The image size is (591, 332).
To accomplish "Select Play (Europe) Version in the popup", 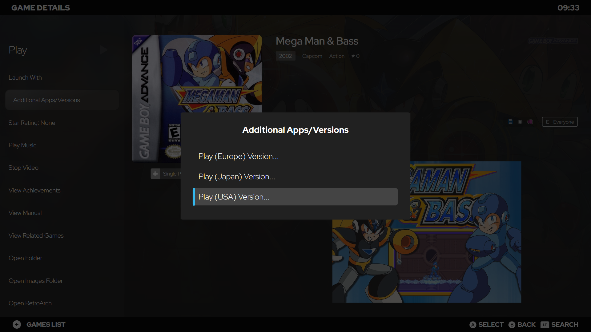I will point(295,156).
